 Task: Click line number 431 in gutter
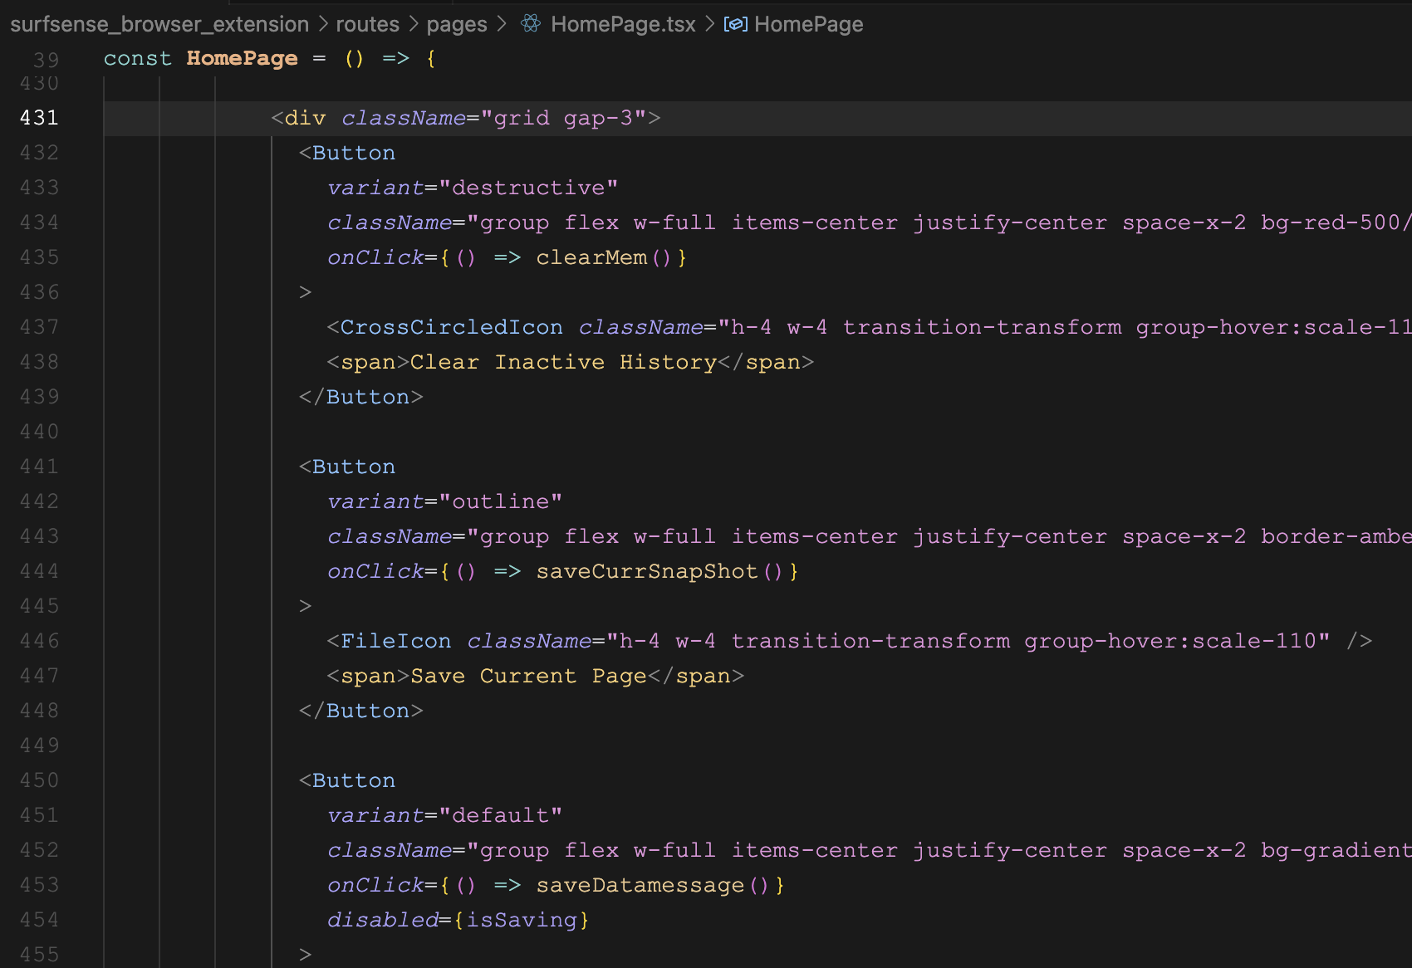(39, 118)
